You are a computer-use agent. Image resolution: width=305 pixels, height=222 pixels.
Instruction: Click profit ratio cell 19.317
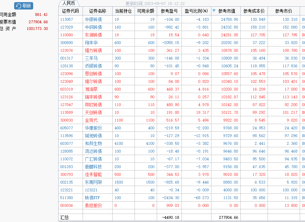tap(202, 112)
